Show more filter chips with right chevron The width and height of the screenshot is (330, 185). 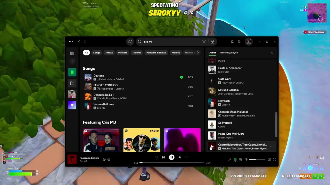coord(198,53)
